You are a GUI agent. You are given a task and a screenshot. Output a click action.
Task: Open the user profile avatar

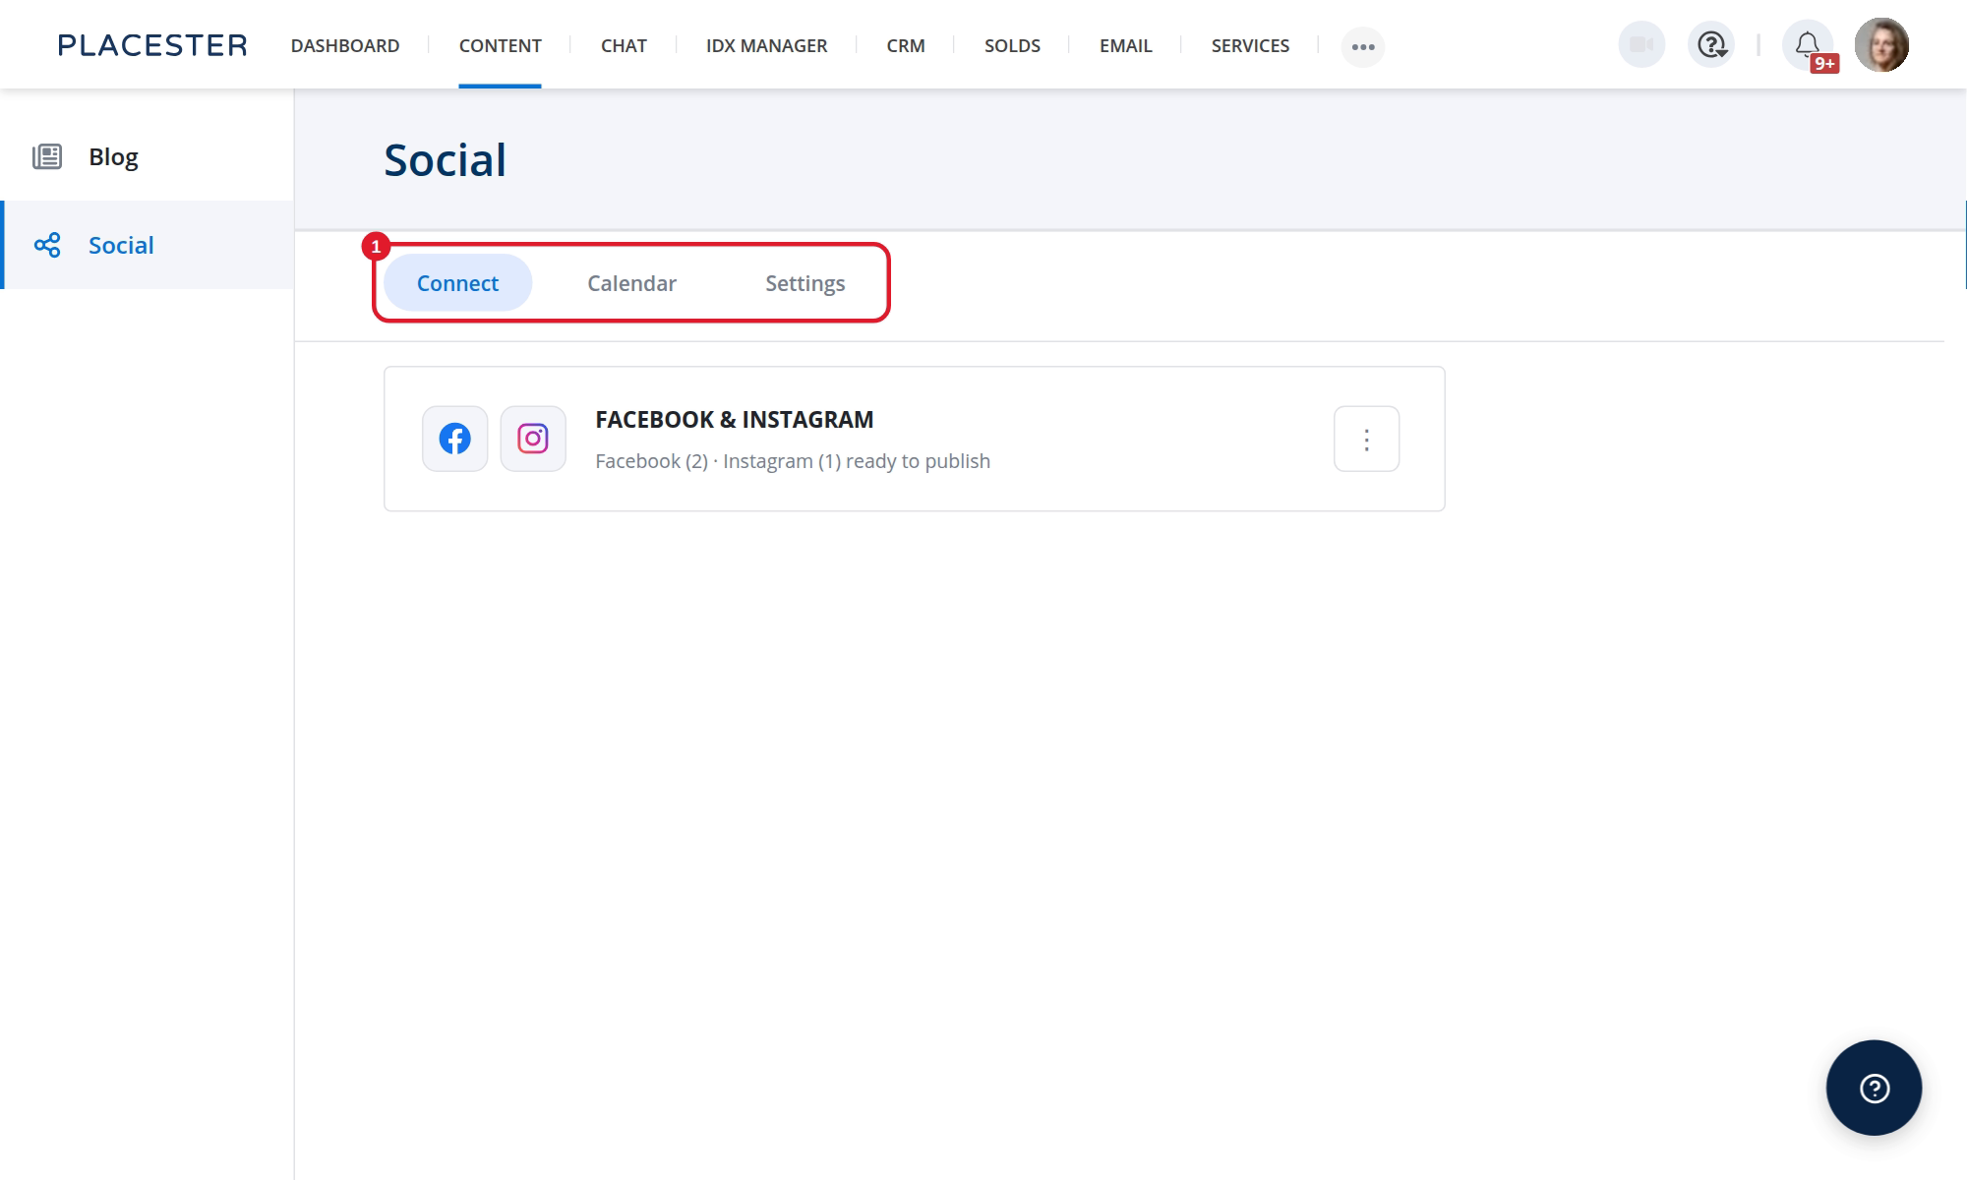point(1881,45)
